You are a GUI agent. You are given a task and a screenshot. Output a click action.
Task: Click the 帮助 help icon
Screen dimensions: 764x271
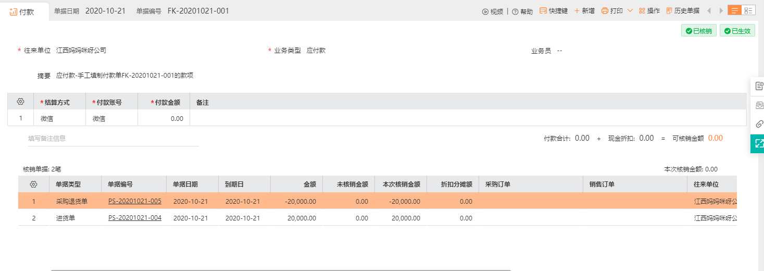click(515, 11)
